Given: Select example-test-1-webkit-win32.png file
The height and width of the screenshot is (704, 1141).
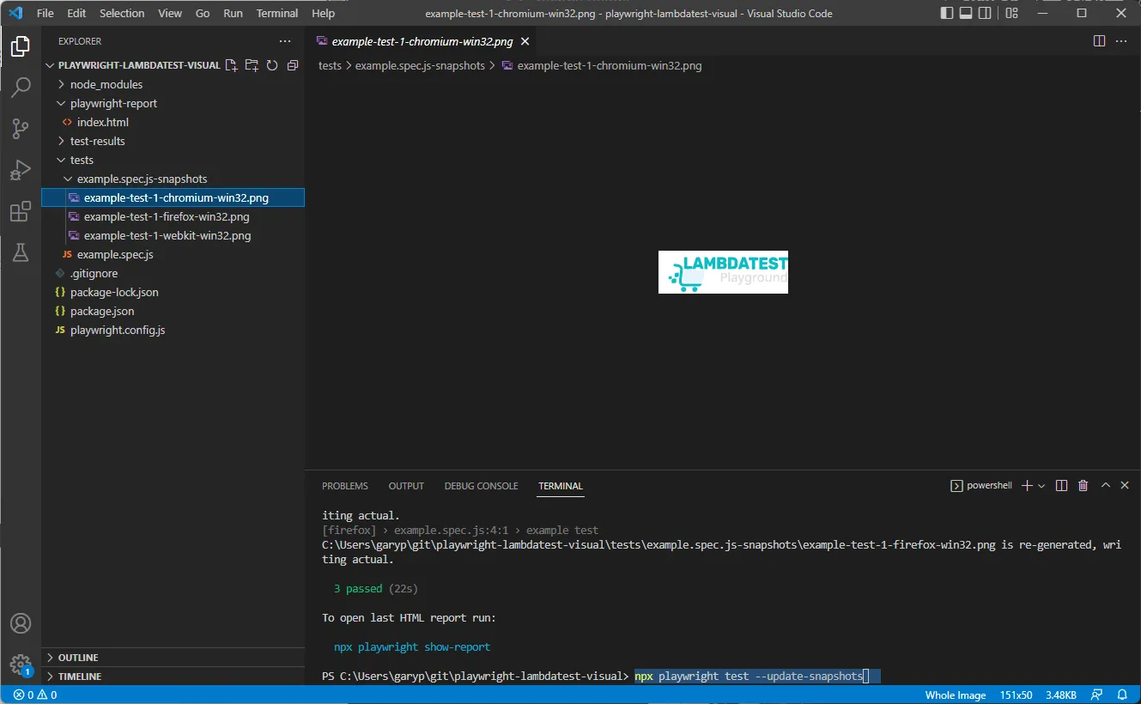Looking at the screenshot, I should click(x=167, y=235).
